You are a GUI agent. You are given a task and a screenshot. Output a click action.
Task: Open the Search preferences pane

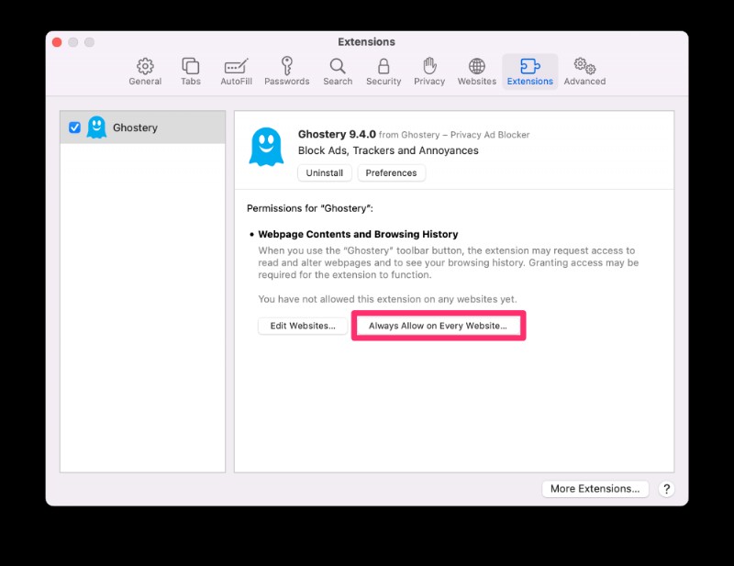coord(337,72)
